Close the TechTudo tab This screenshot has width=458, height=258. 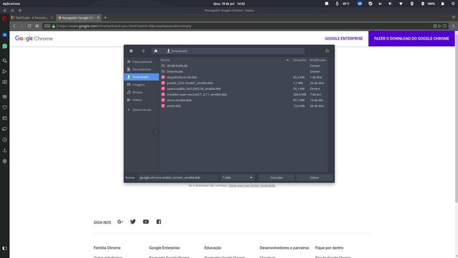pos(52,18)
